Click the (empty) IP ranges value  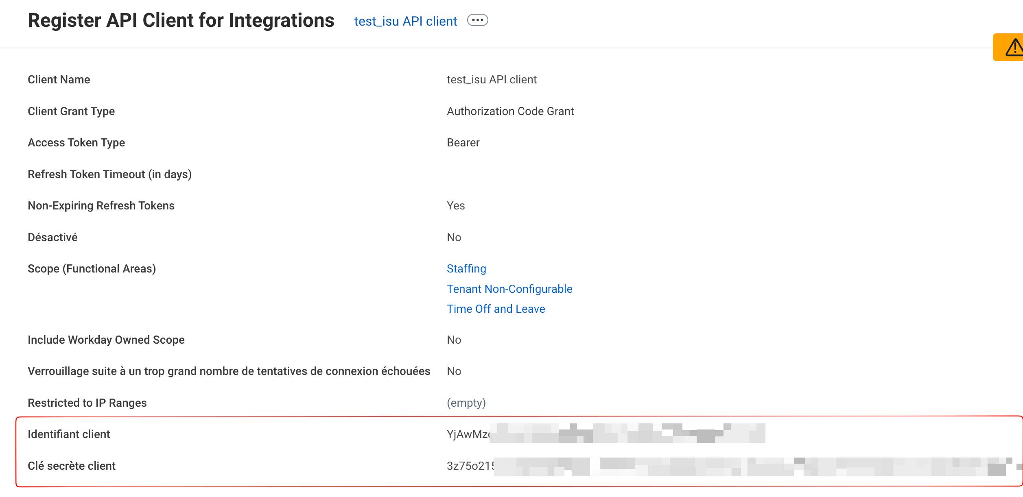[x=466, y=403]
